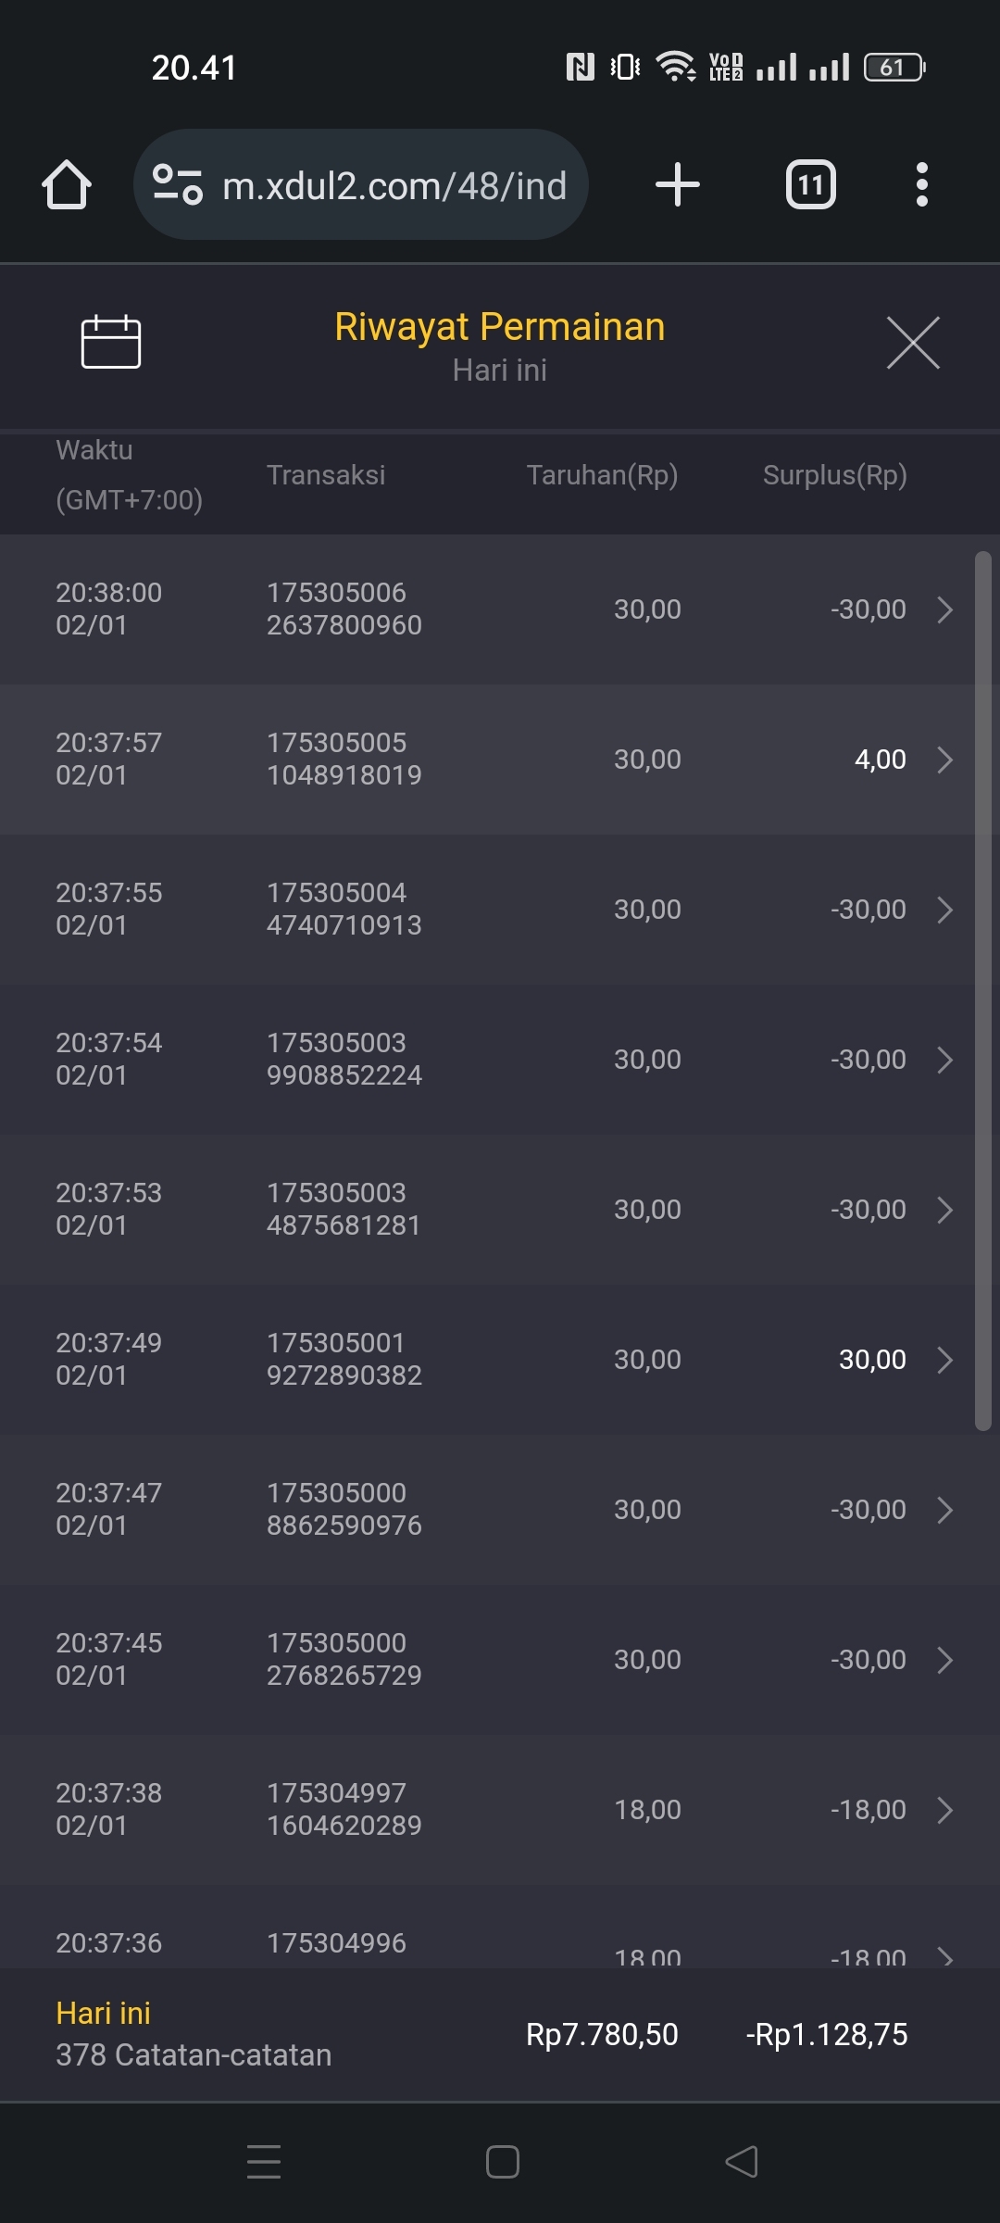This screenshot has height=2223, width=1000.
Task: Tap the Android home square button
Action: click(502, 2162)
